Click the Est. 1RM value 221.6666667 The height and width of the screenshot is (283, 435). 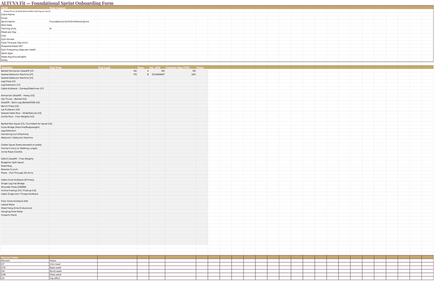coord(157,74)
